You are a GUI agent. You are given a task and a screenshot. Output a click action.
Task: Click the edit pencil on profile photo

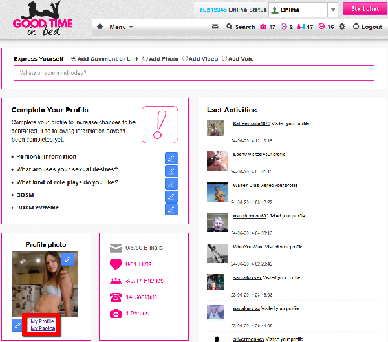[x=69, y=259]
